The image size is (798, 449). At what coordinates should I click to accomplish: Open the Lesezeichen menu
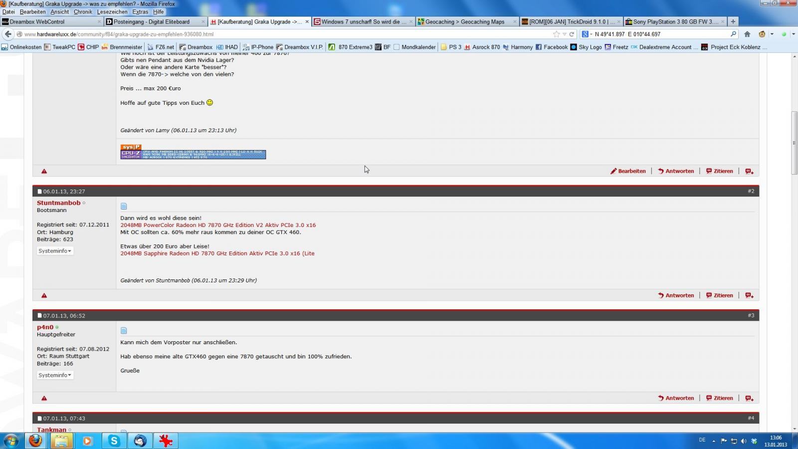tap(112, 11)
